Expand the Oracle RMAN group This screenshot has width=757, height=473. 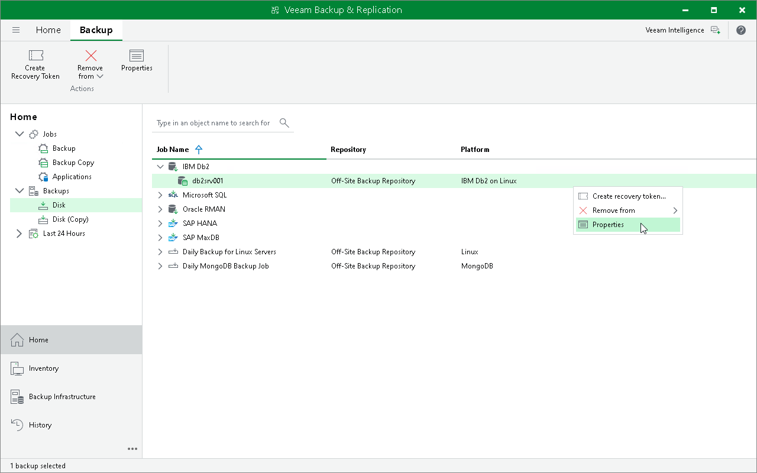coord(160,209)
